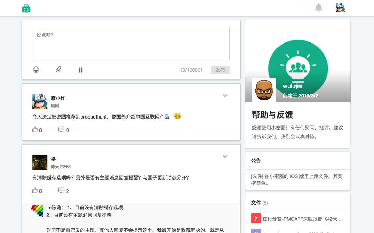This screenshot has height=233, width=374.
Task: Click your profile avatar top right
Action: pos(340,8)
